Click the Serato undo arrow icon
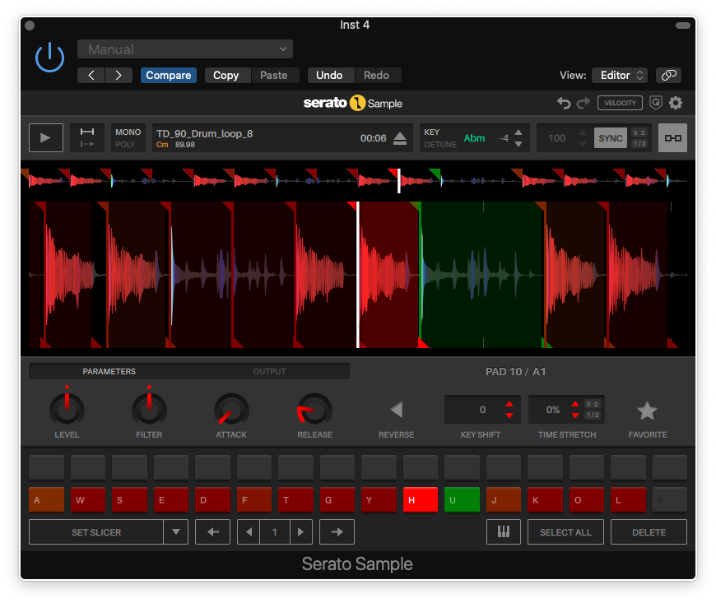Image resolution: width=716 pixels, height=603 pixels. coord(564,103)
